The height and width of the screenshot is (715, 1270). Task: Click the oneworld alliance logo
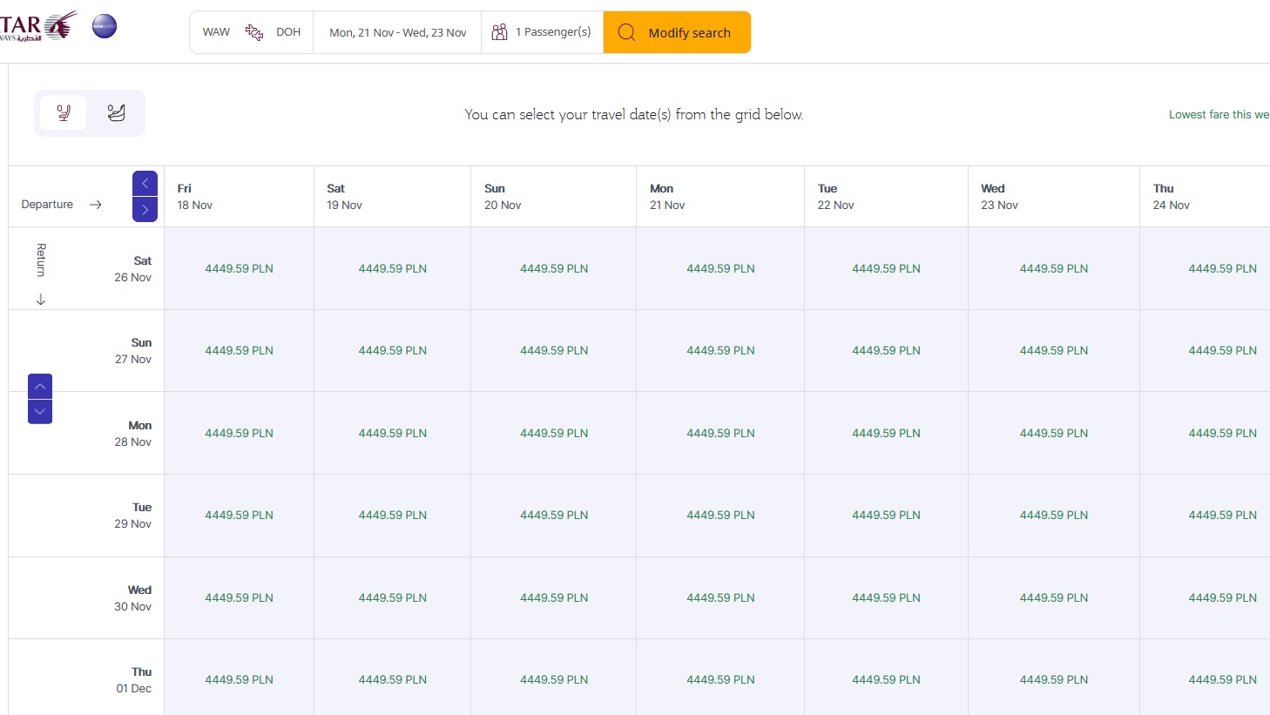105,26
